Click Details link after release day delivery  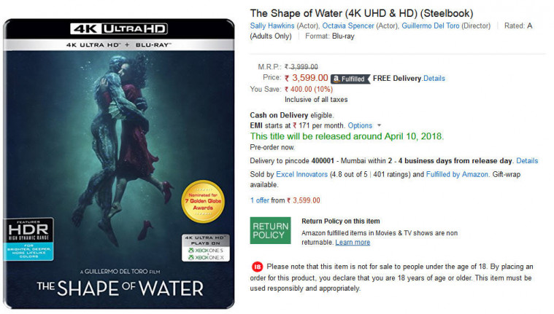[526, 160]
